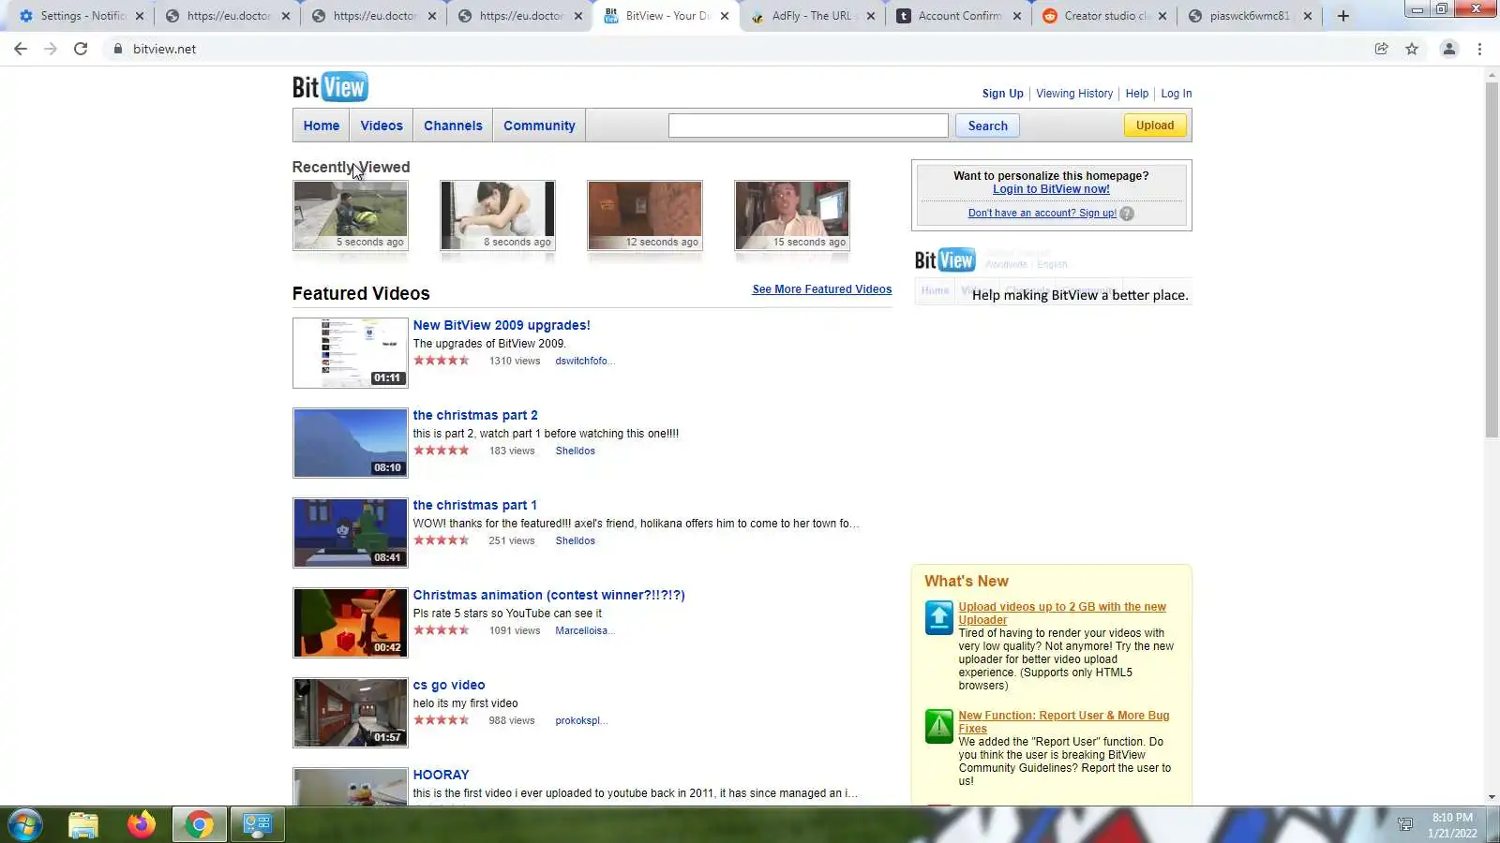
Task: Open Upload videos up to 2 GB link
Action: pyautogui.click(x=1062, y=614)
